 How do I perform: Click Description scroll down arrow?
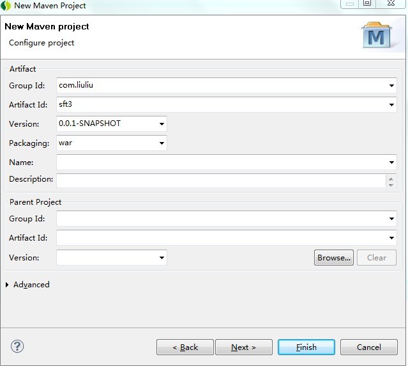click(x=391, y=184)
